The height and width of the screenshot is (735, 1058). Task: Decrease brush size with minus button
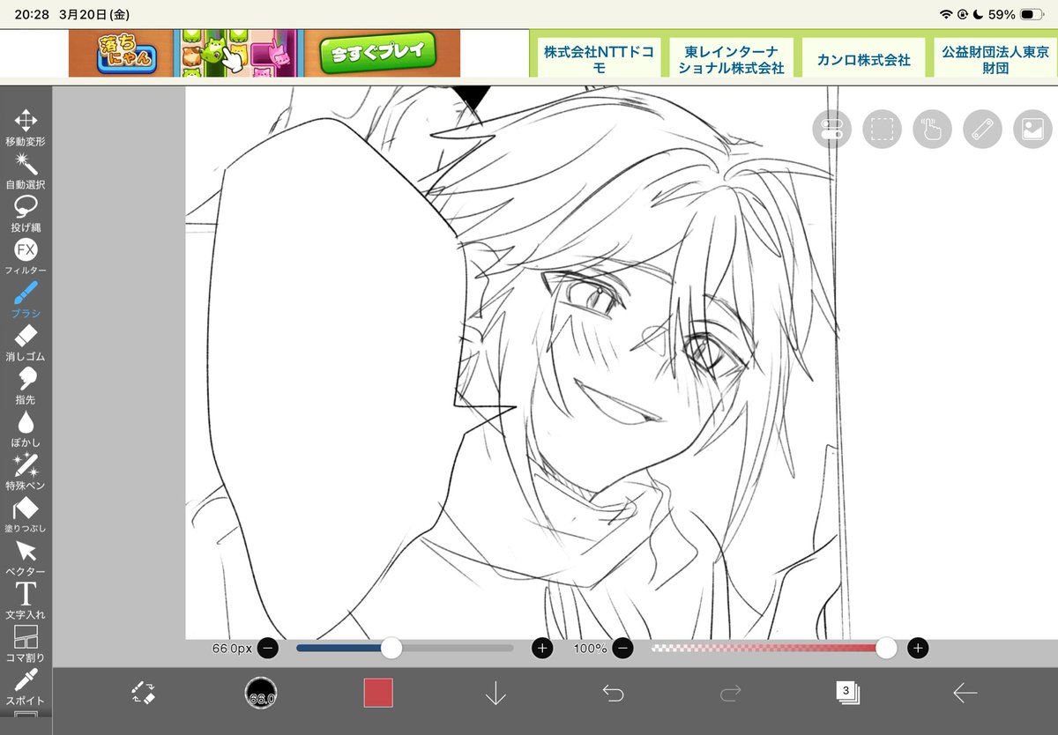tap(268, 649)
